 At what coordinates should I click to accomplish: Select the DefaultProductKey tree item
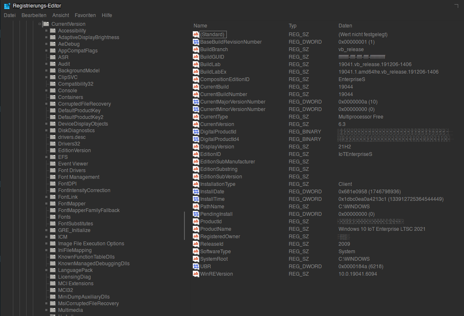tap(79, 111)
